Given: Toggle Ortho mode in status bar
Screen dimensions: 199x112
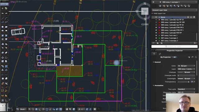Looking at the screenshot, I should (40, 109).
